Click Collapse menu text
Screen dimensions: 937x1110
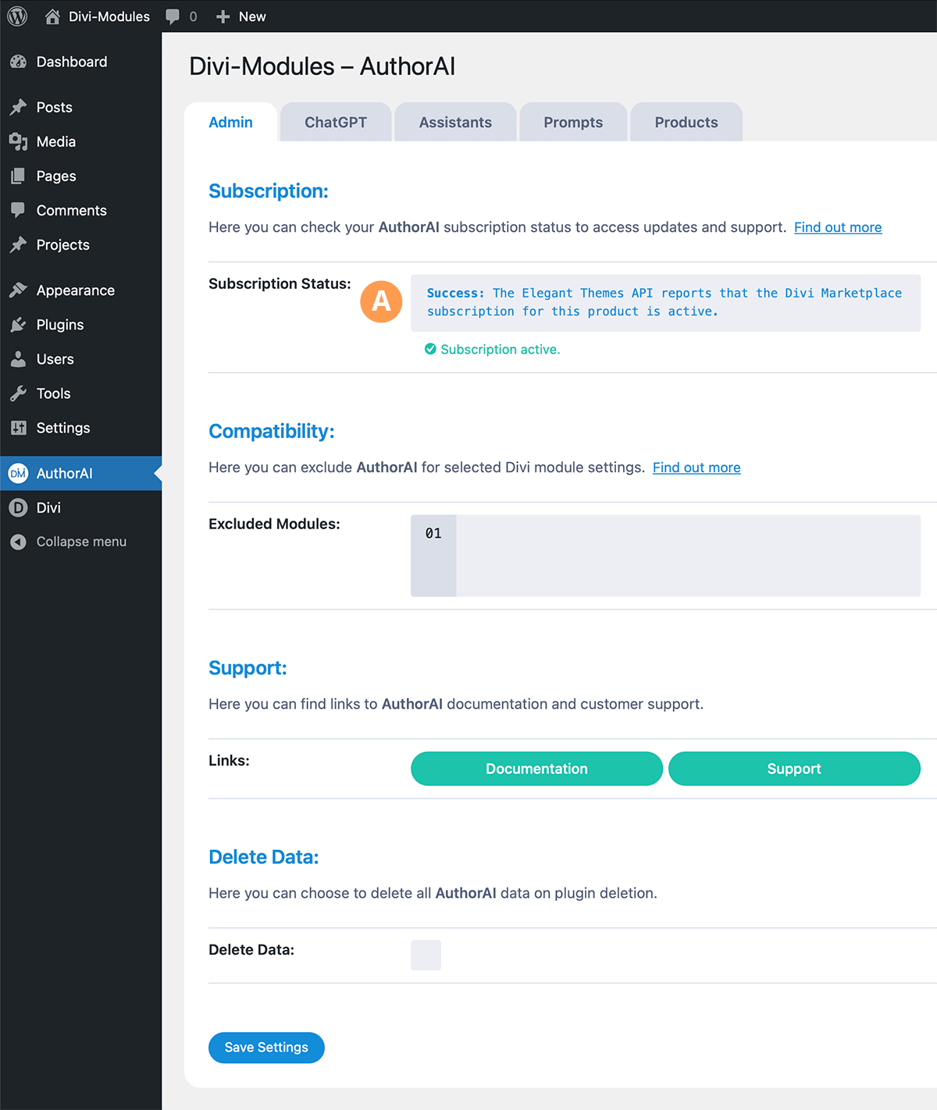coord(81,542)
